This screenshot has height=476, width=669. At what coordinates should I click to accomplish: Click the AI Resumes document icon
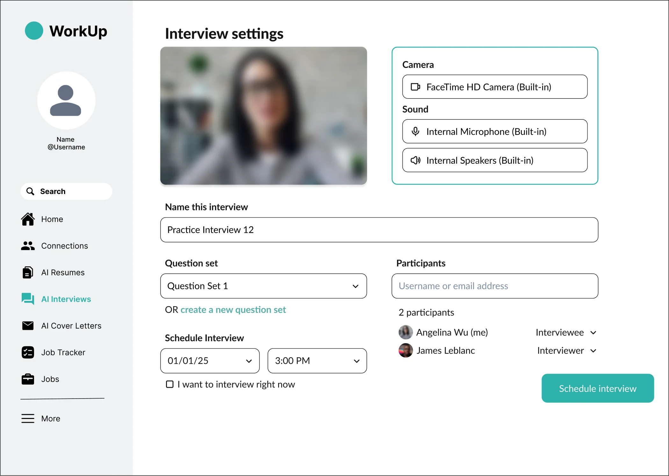[x=28, y=272]
